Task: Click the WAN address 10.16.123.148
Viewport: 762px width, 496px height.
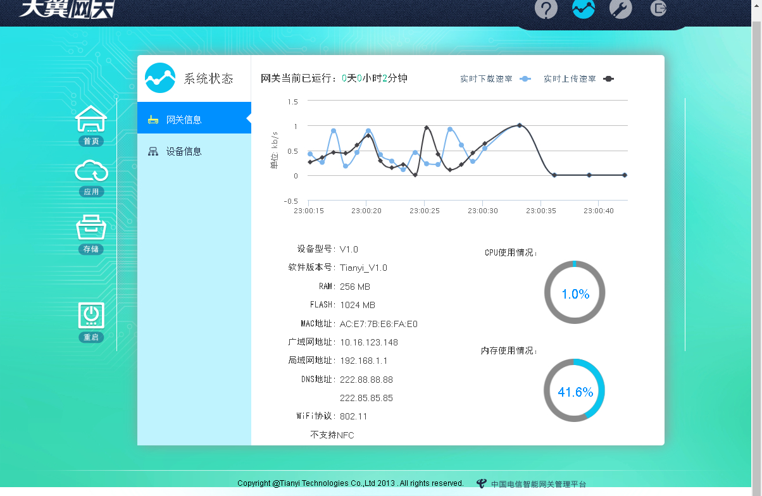Action: point(369,342)
